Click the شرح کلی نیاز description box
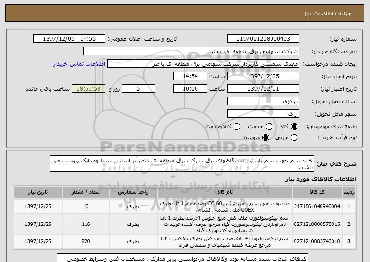The width and height of the screenshot is (370, 262). click(x=182, y=163)
